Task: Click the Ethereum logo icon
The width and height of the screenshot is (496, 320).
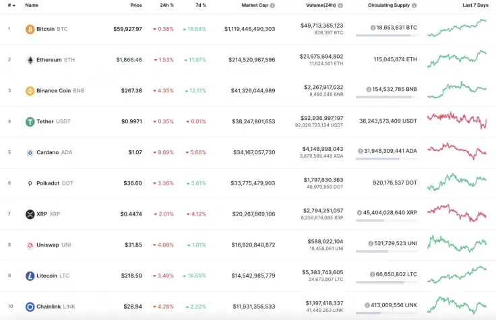Action: [x=30, y=60]
